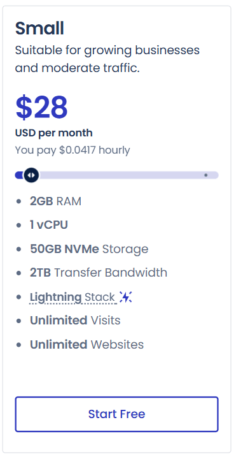Click the plan description about growing businesses

pyautogui.click(x=108, y=59)
